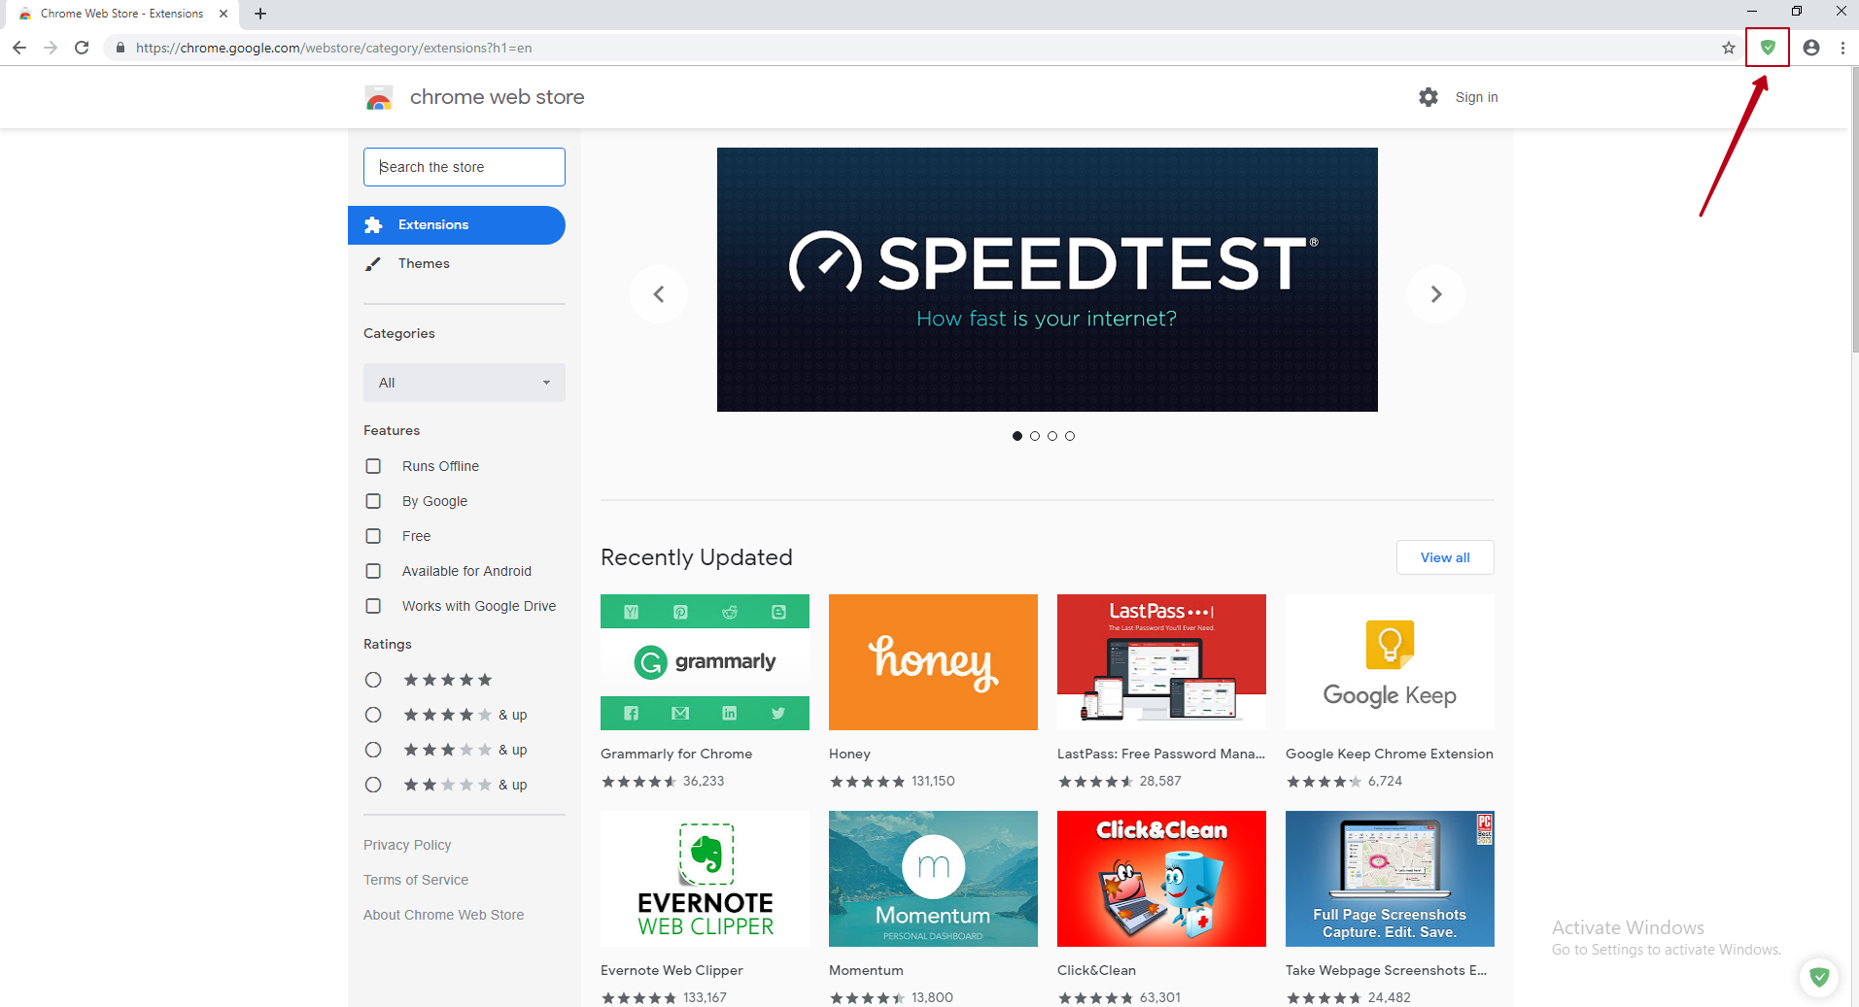Open the green shield extension icon in toolbar
This screenshot has height=1007, width=1859.
click(1767, 47)
